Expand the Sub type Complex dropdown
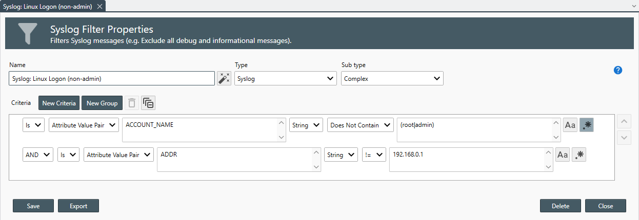Viewport: 639px width, 220px height. (x=392, y=79)
